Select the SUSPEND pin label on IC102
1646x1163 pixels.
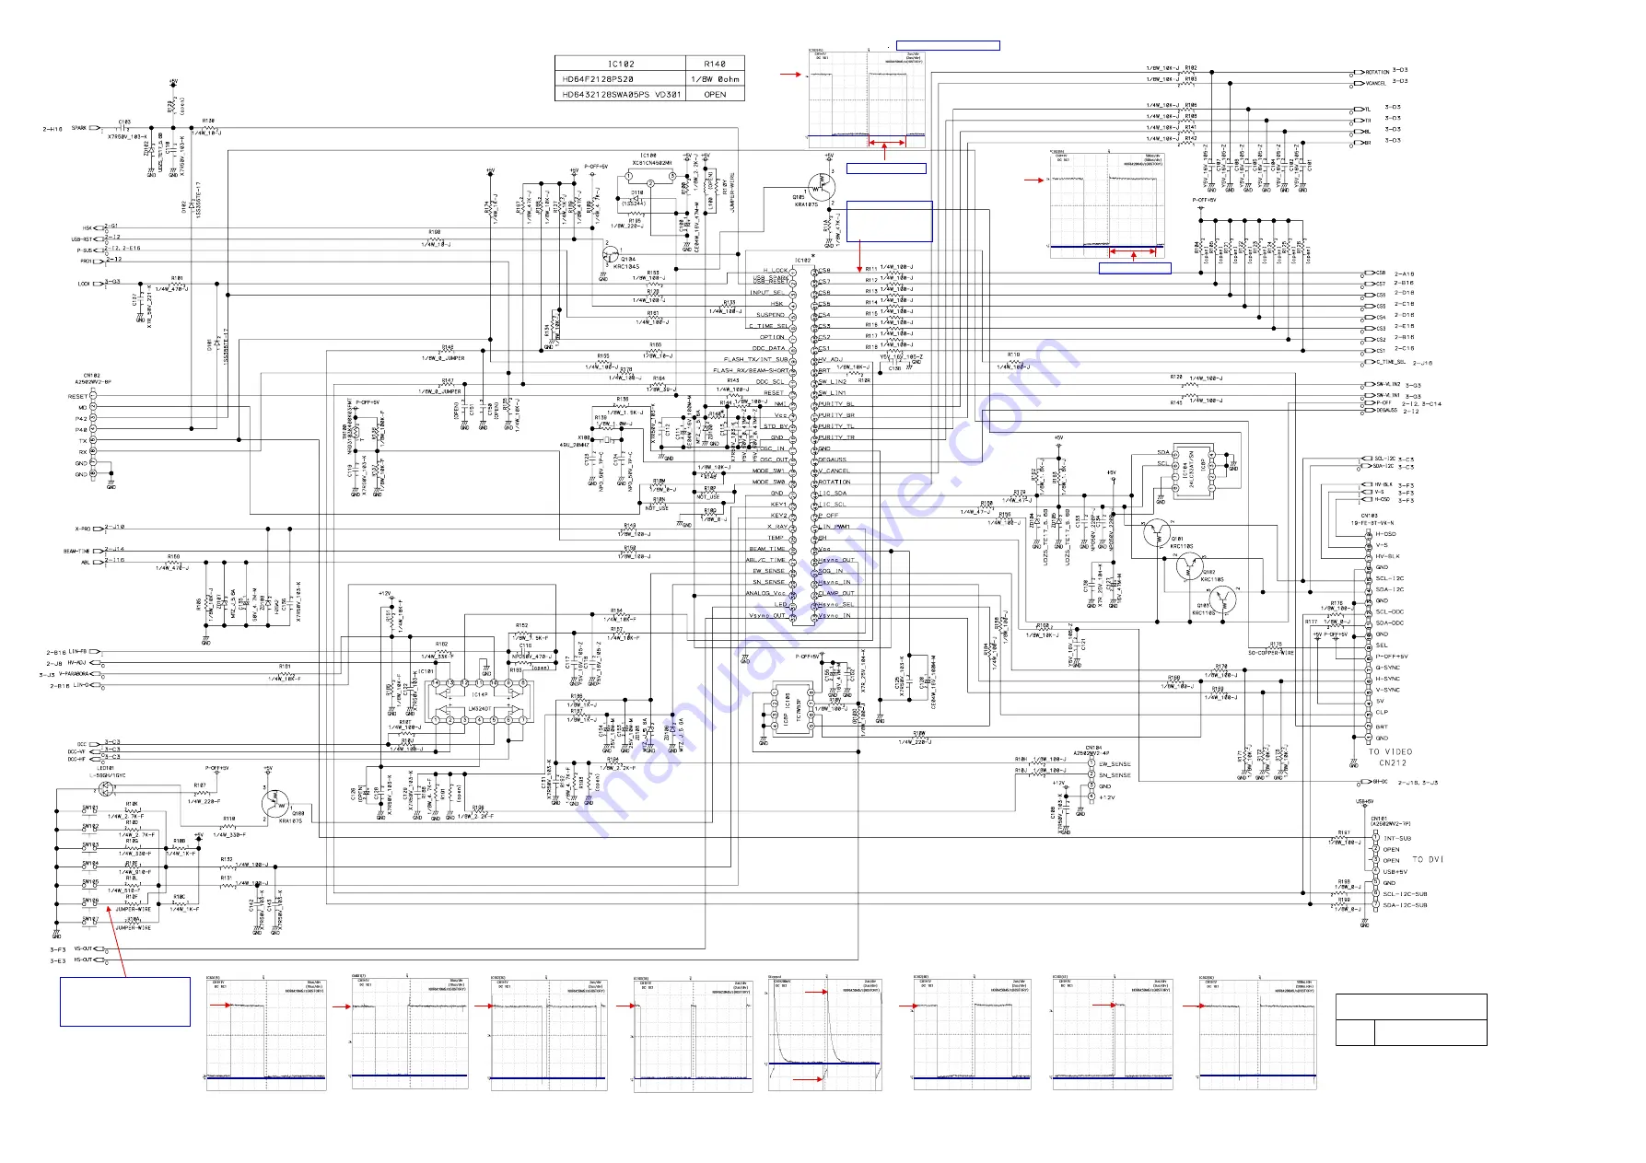[771, 315]
